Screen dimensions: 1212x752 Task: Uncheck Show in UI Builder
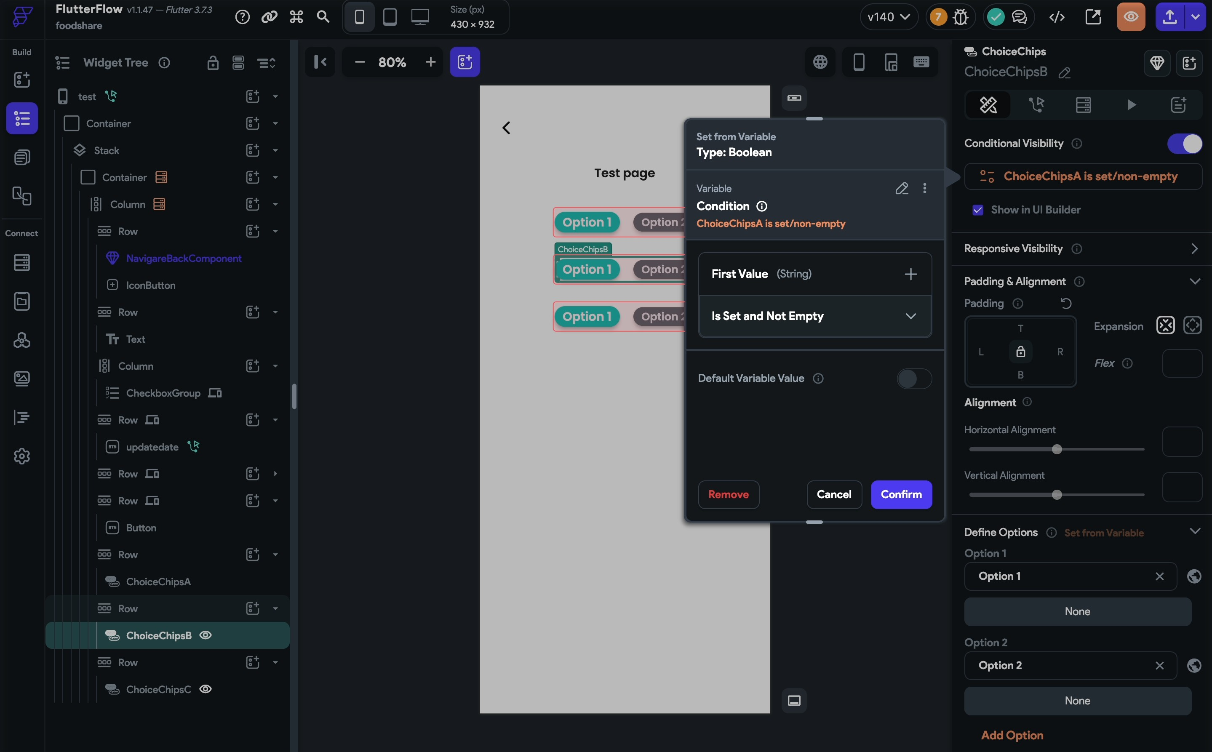pos(978,210)
